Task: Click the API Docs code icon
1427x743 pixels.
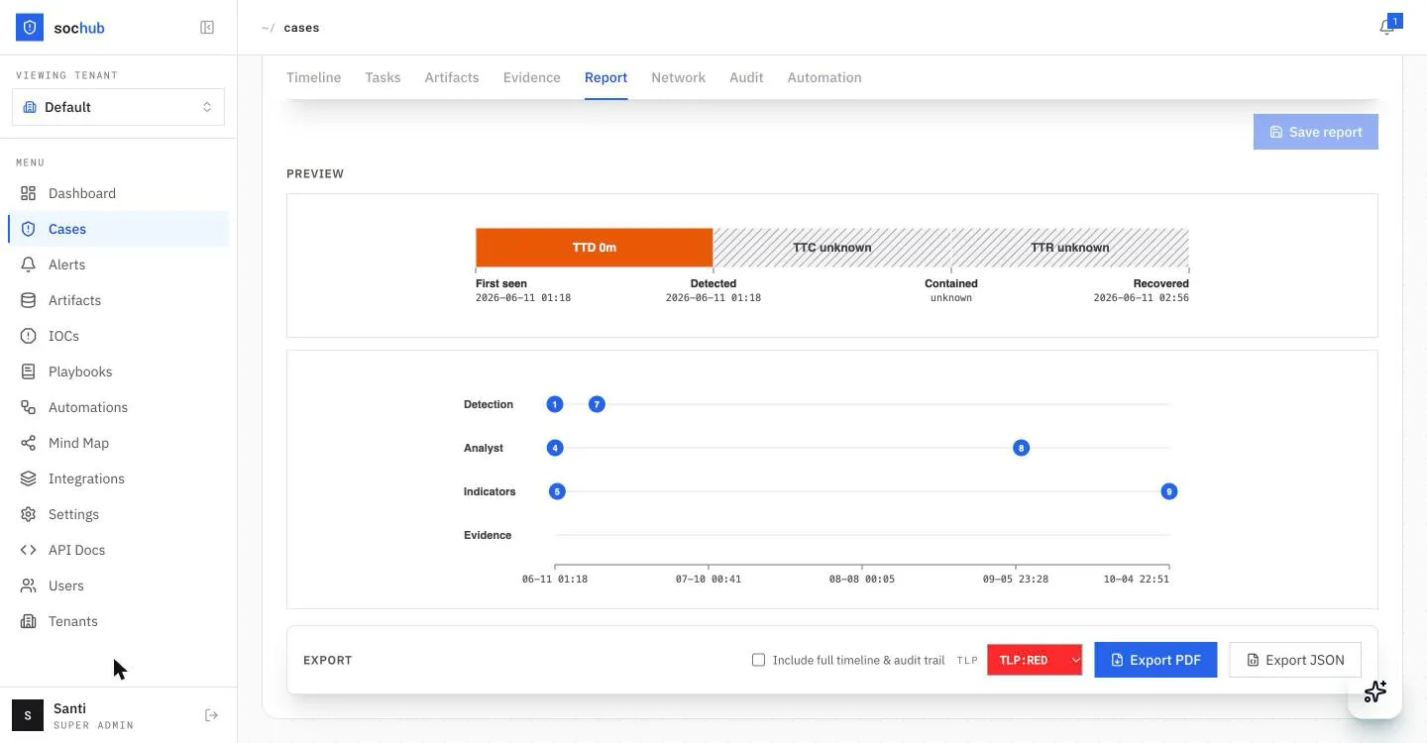Action: click(x=29, y=550)
